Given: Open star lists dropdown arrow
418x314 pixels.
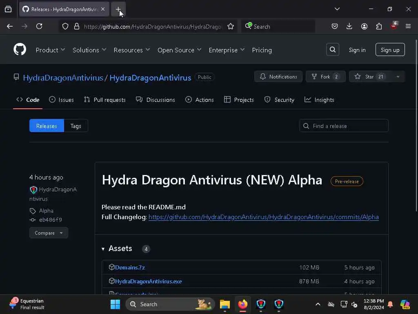Looking at the screenshot, I should [398, 76].
